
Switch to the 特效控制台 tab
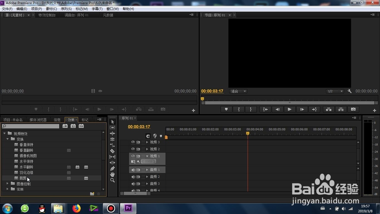click(x=47, y=15)
